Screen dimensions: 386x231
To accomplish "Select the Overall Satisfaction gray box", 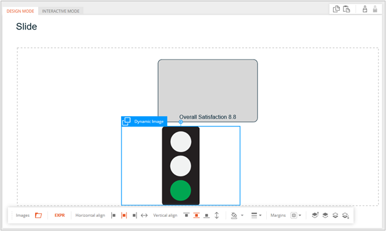I will 208,90.
